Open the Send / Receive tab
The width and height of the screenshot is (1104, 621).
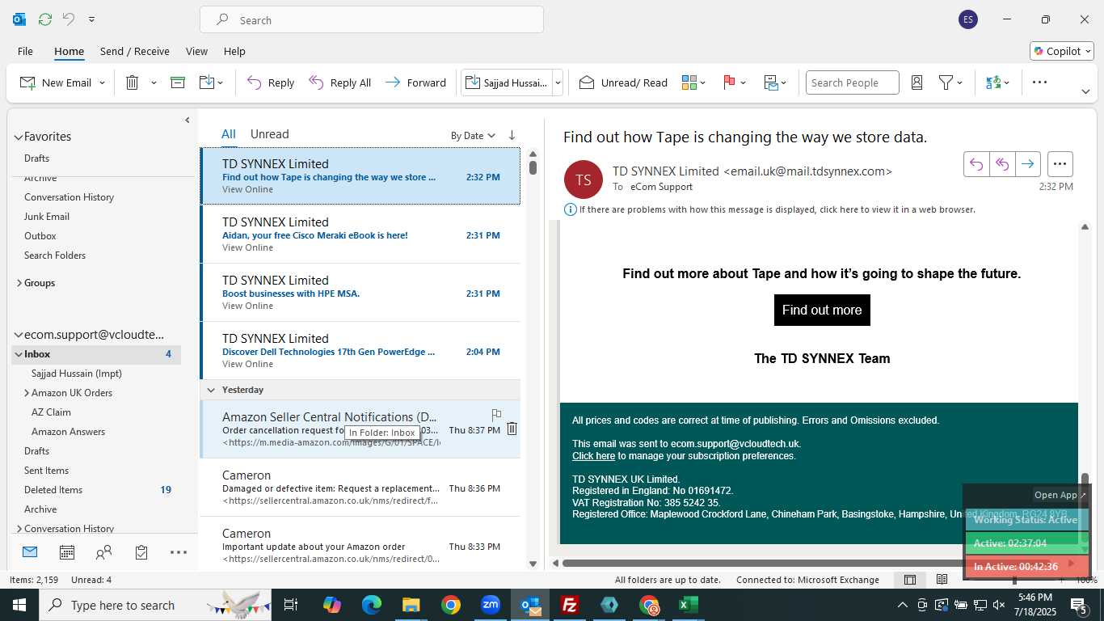coord(135,51)
